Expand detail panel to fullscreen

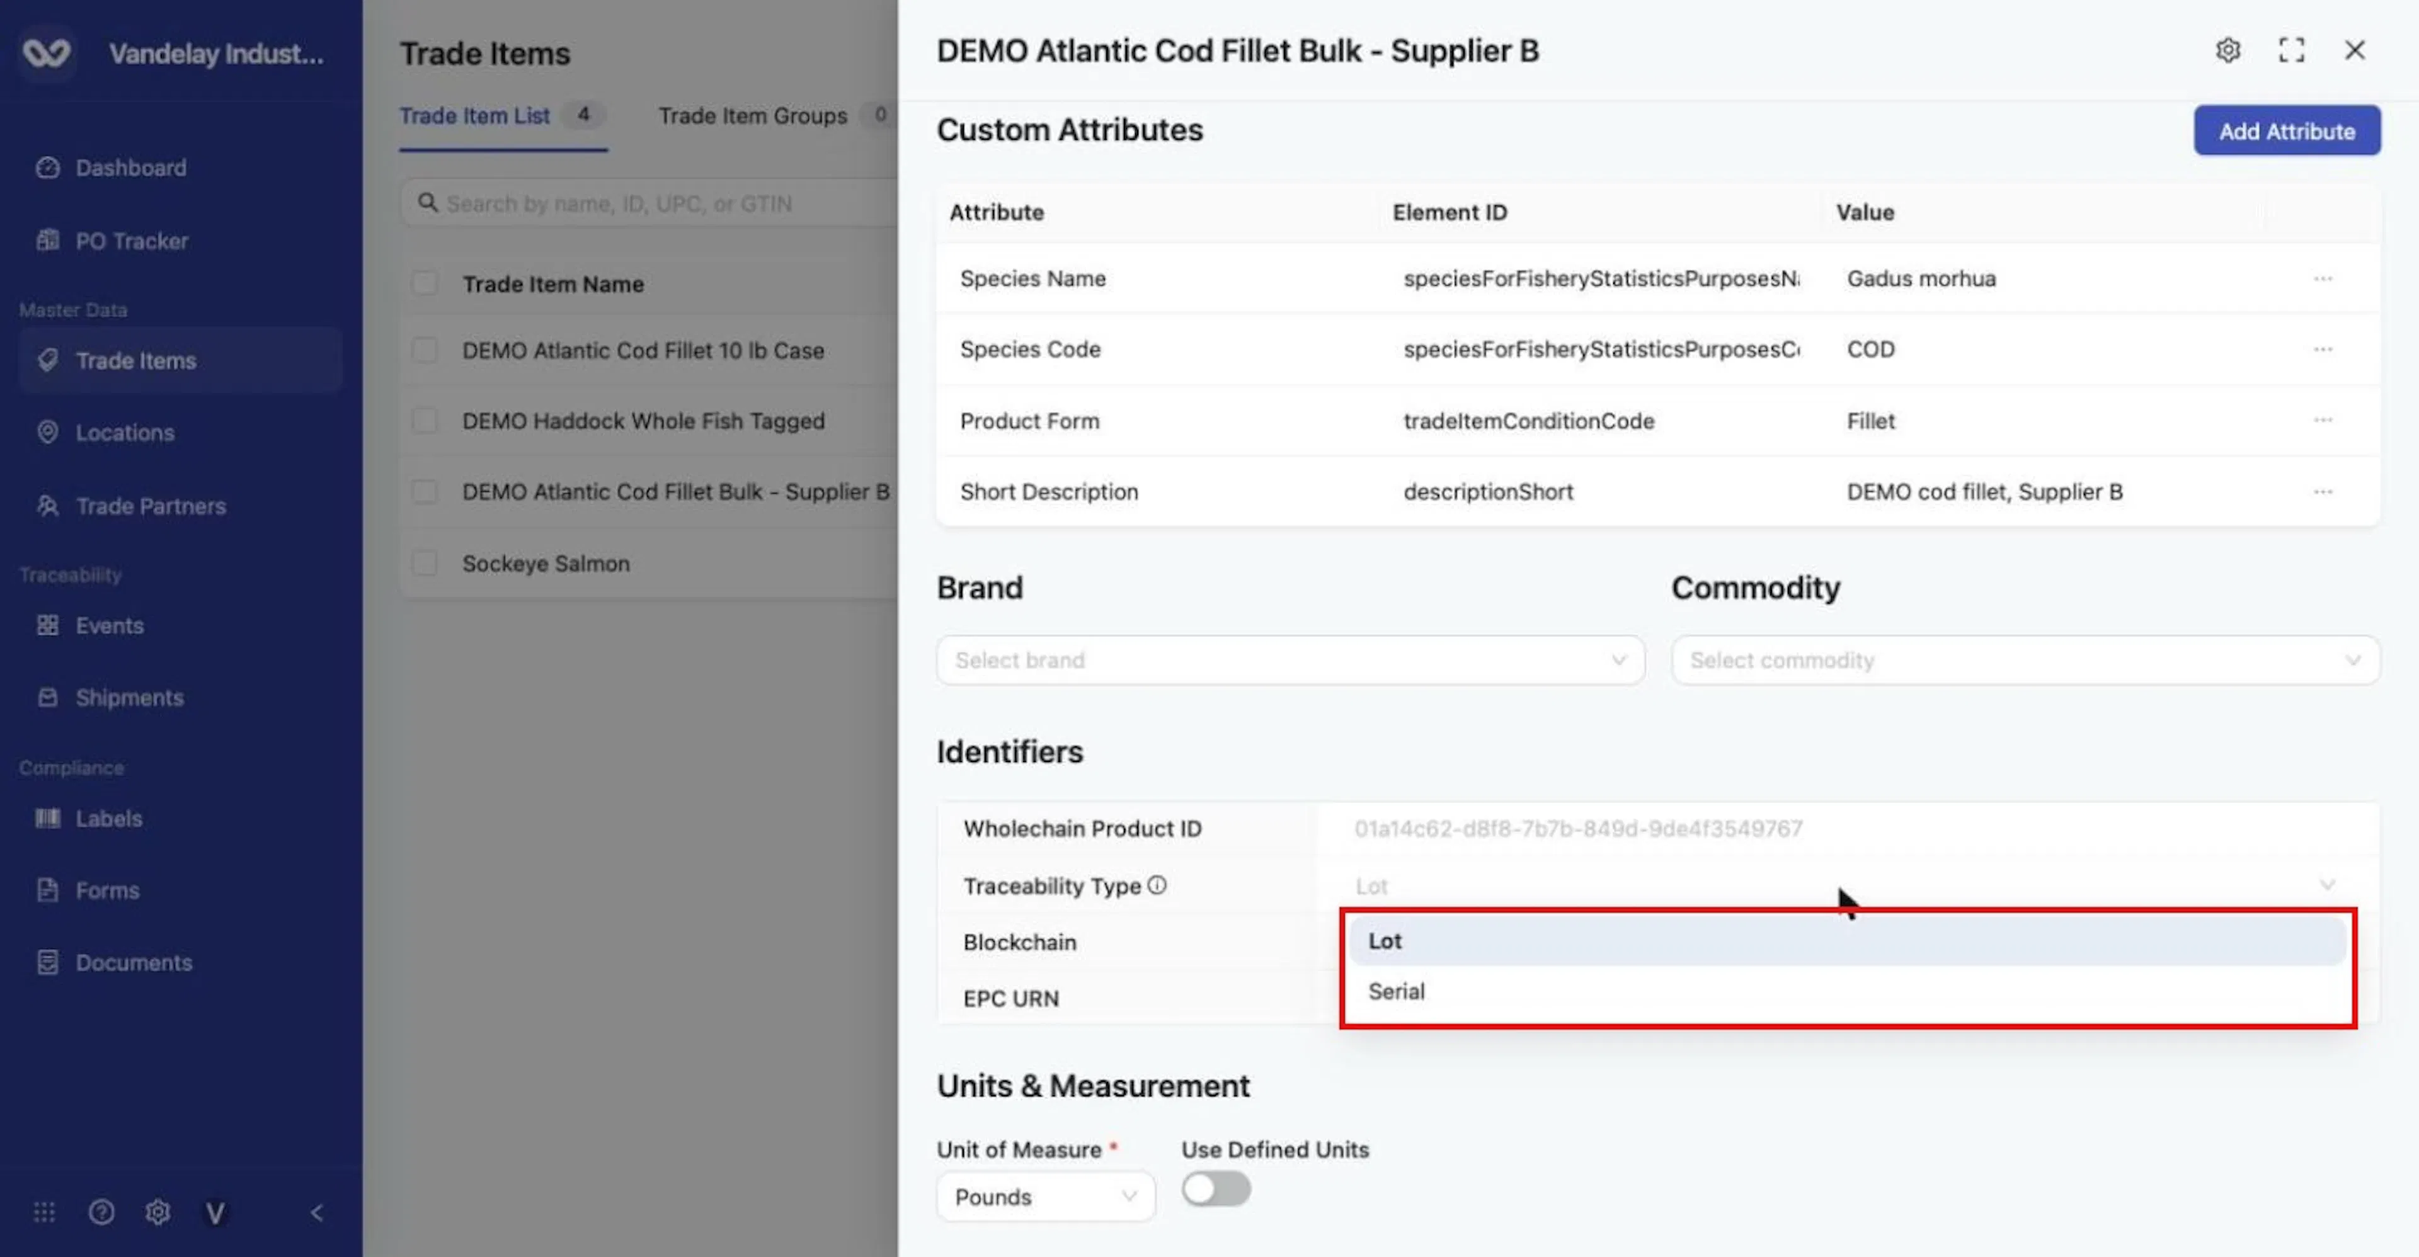click(2291, 50)
